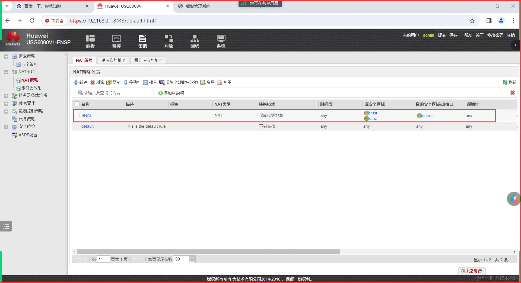Click the 帮助 help link
The width and height of the screenshot is (521, 283).
[x=468, y=35]
